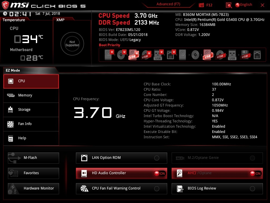Click the first UEFI hard disk boot icon
This screenshot has height=203, width=270.
point(108,55)
